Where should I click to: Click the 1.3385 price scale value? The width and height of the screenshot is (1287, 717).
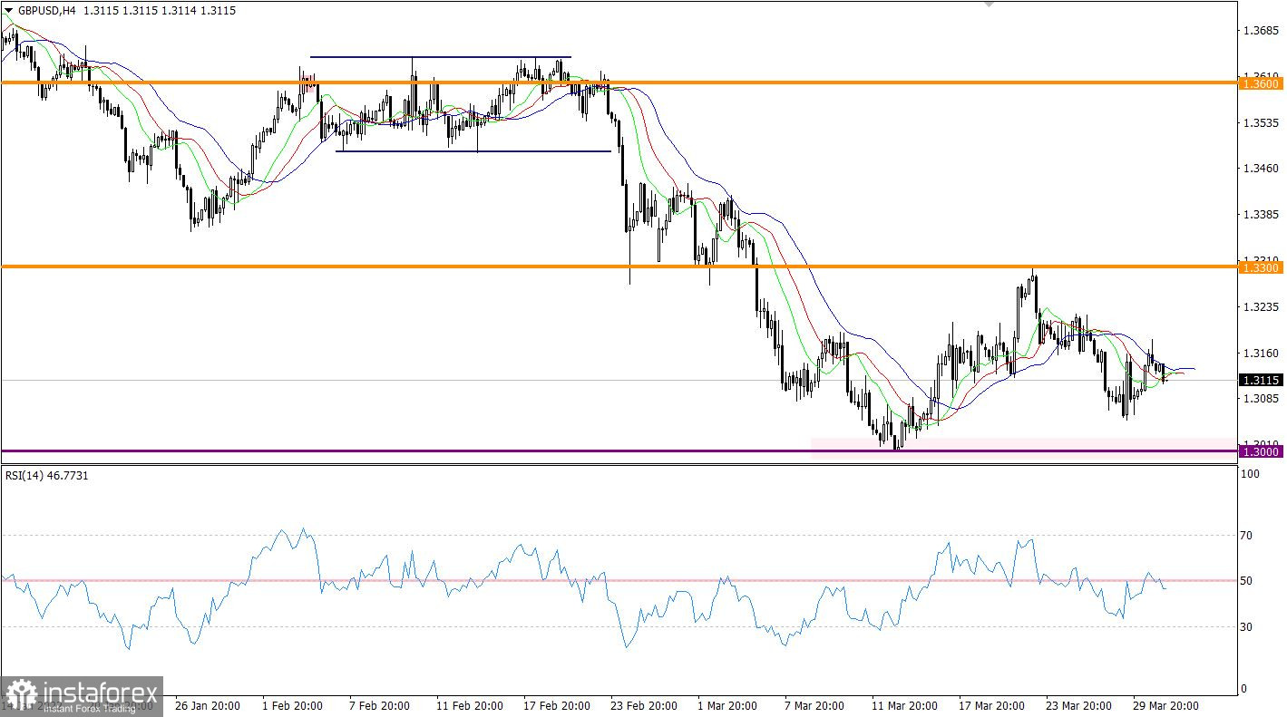[1262, 215]
